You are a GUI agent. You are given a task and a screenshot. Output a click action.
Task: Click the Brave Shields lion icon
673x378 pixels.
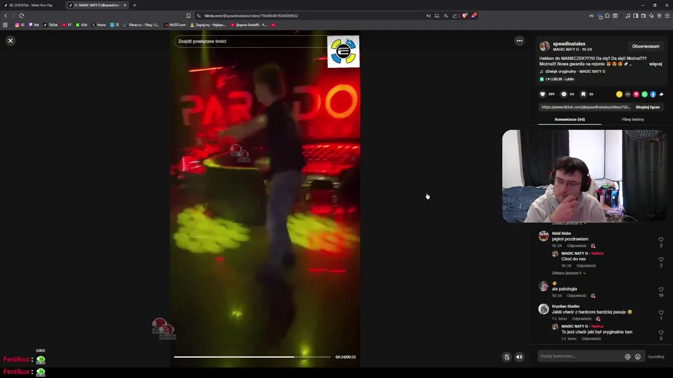click(464, 16)
